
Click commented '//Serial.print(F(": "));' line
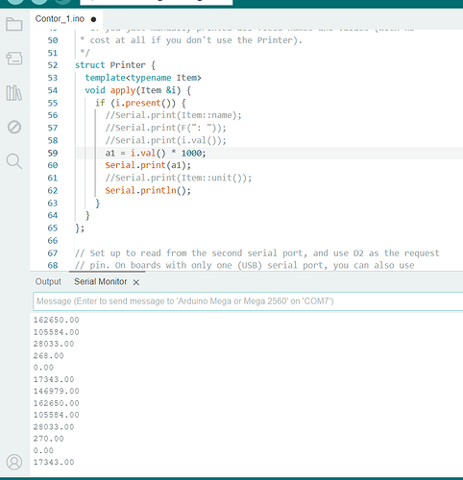pos(165,128)
